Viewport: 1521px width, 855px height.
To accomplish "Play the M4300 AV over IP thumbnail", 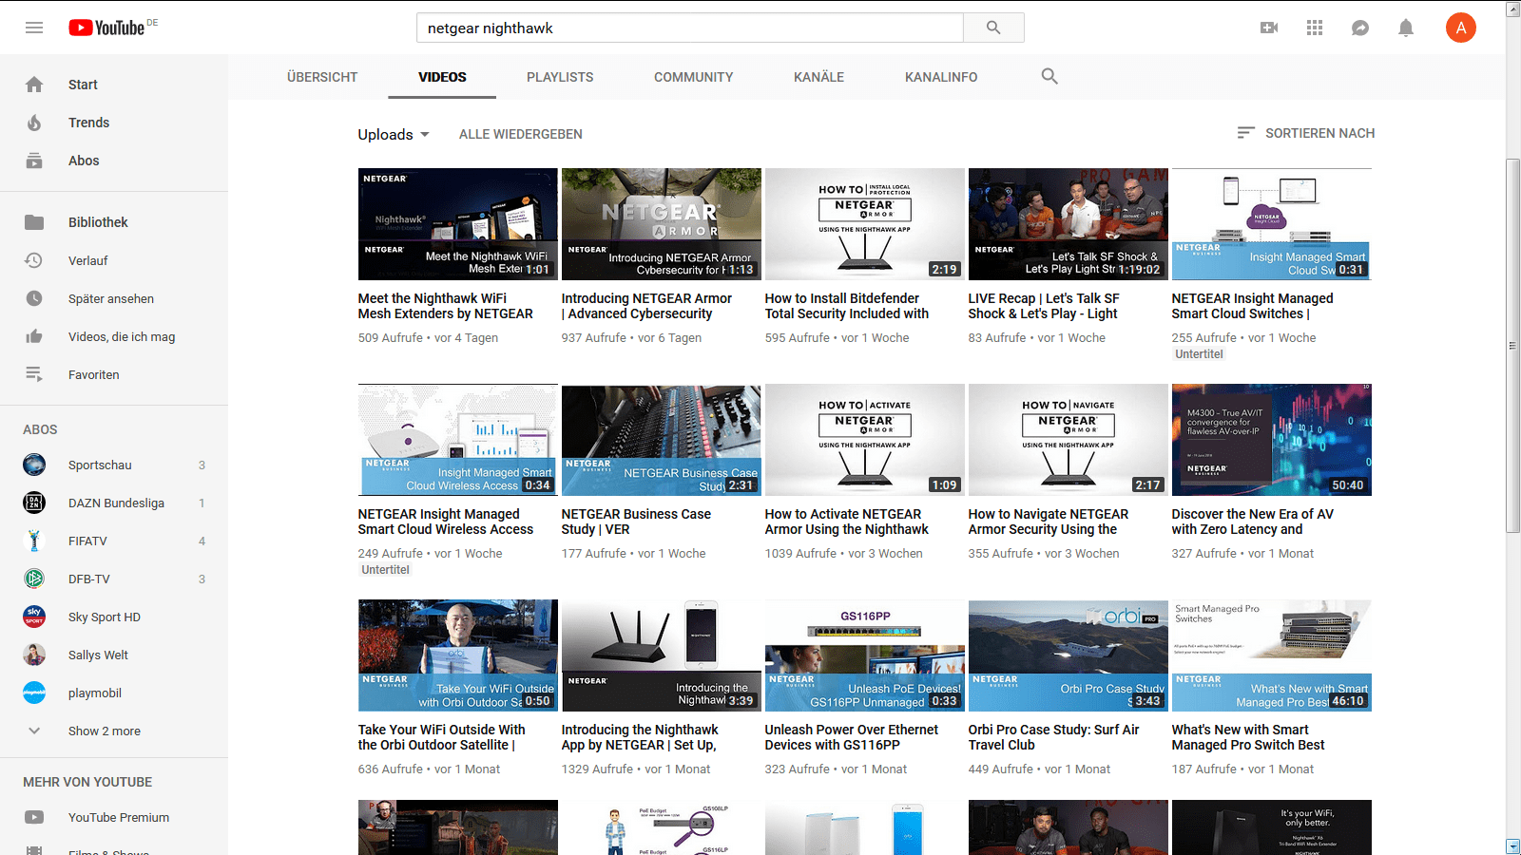I will (x=1271, y=440).
